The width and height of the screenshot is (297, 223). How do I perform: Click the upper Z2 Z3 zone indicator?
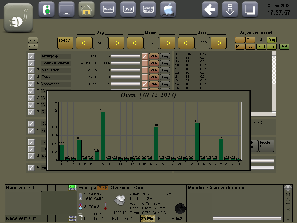coord(72,188)
